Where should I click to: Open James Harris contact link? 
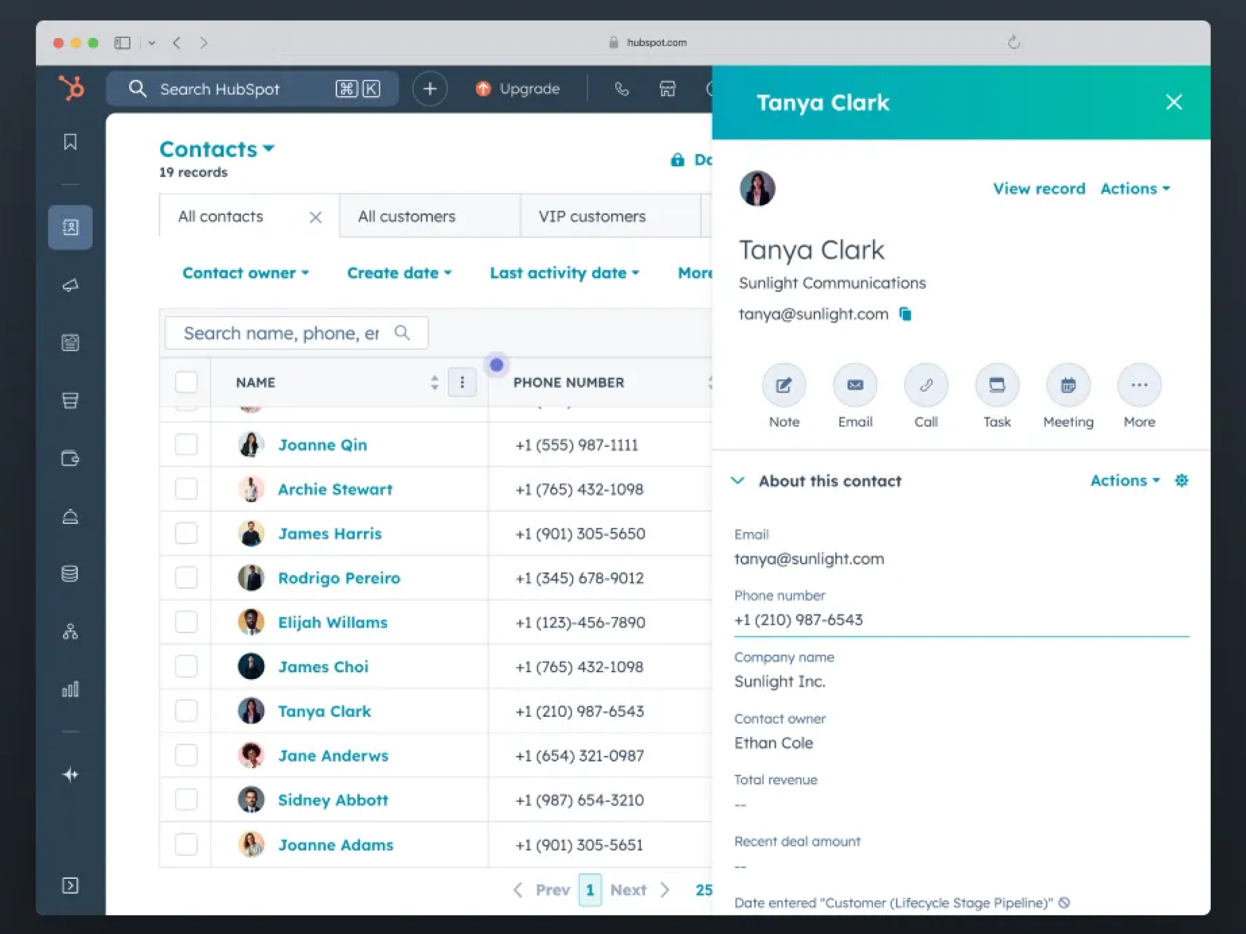click(330, 534)
